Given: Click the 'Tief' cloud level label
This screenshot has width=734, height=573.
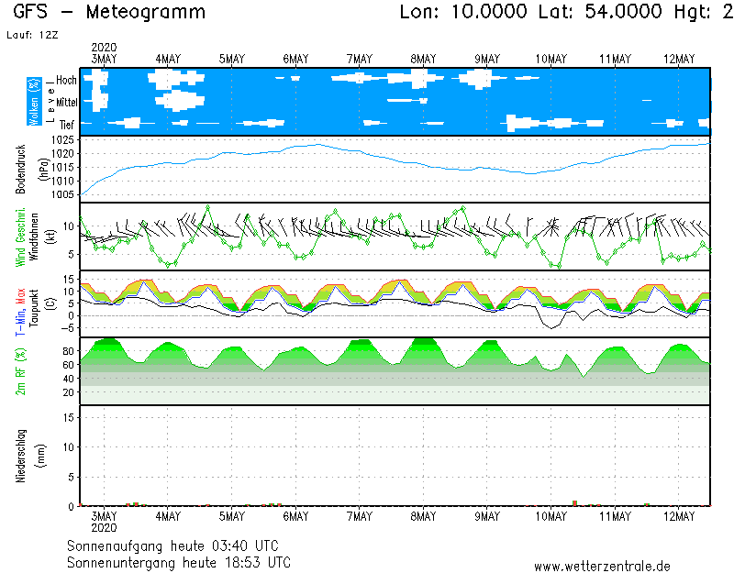Looking at the screenshot, I should [x=66, y=125].
